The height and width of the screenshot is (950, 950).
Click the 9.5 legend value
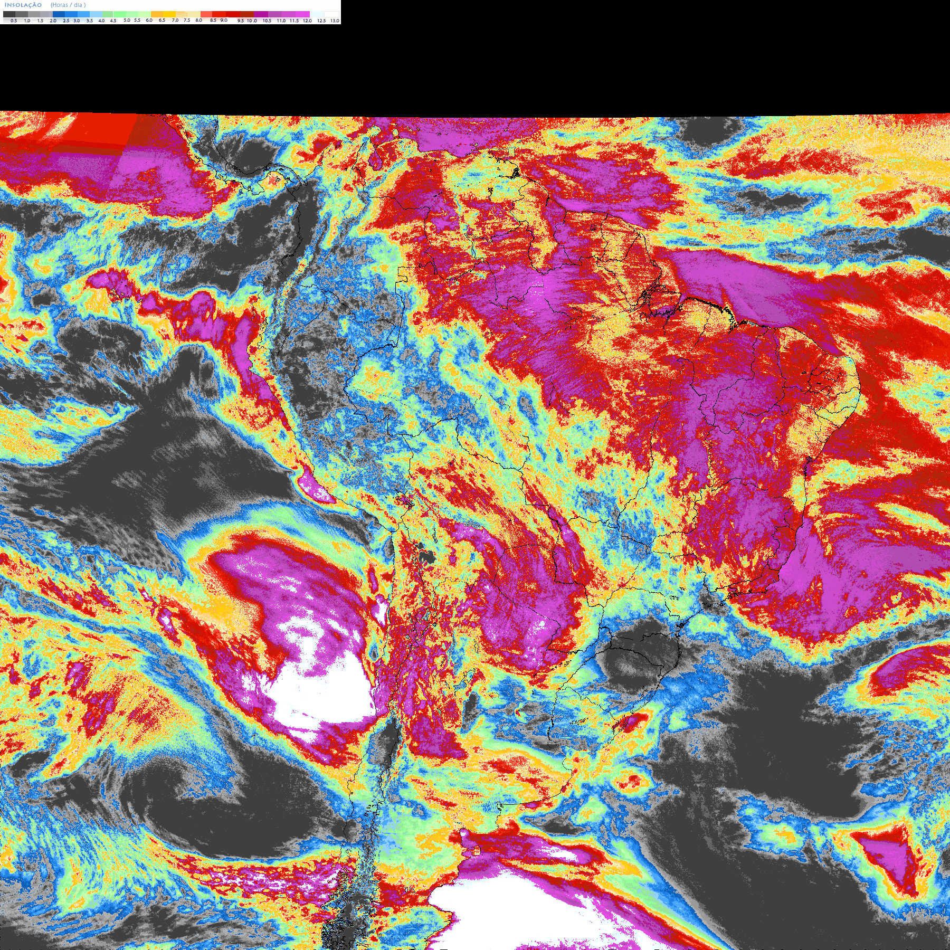[241, 21]
